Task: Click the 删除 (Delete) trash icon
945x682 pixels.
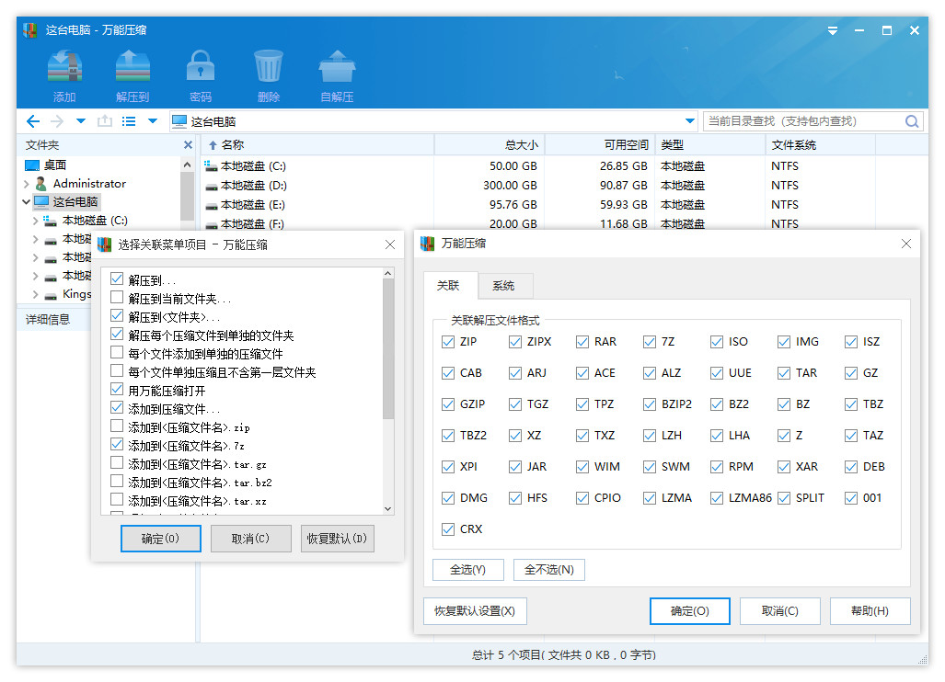Action: 269,66
